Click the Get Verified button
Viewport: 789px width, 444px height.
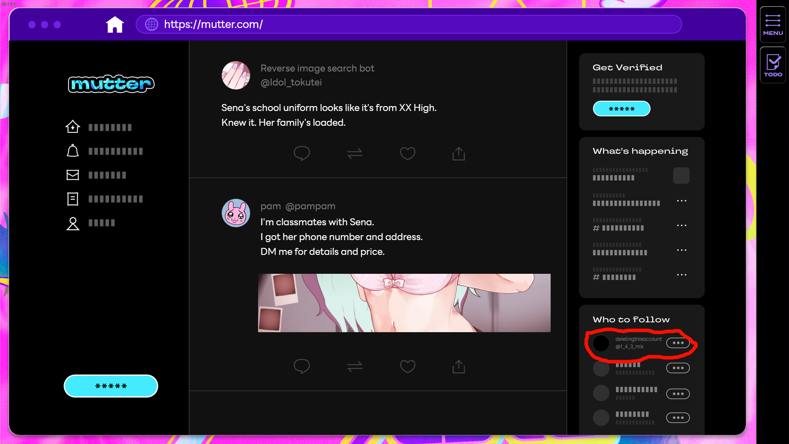[x=622, y=109]
